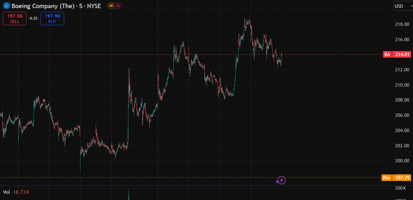Click the purple lightning latest-update icon
The image size is (413, 200).
281,180
